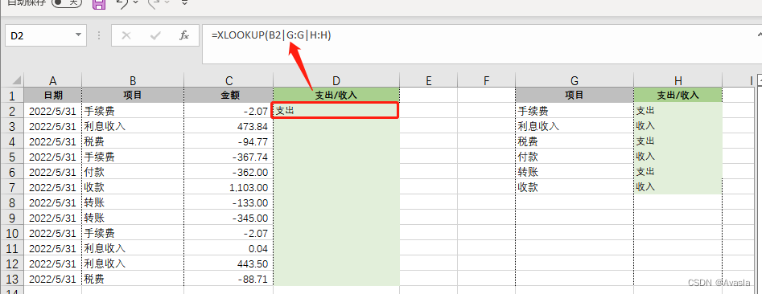The height and width of the screenshot is (294, 762).
Task: Click the Insert Function fx icon
Action: pos(184,35)
